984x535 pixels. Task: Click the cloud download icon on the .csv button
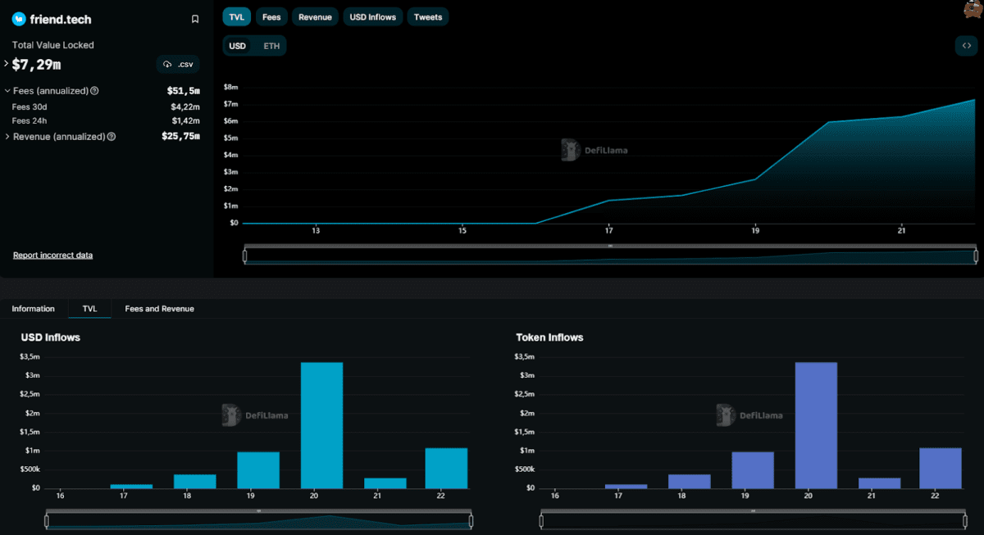pyautogui.click(x=168, y=64)
